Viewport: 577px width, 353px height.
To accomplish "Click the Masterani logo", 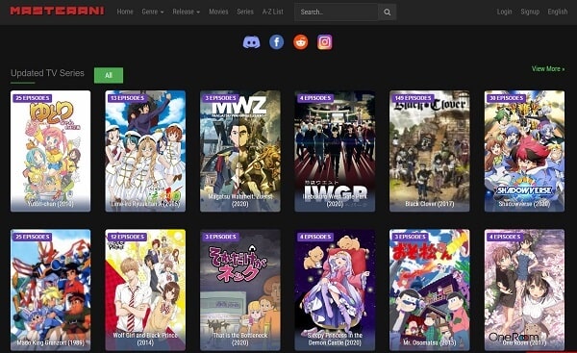I will point(57,11).
